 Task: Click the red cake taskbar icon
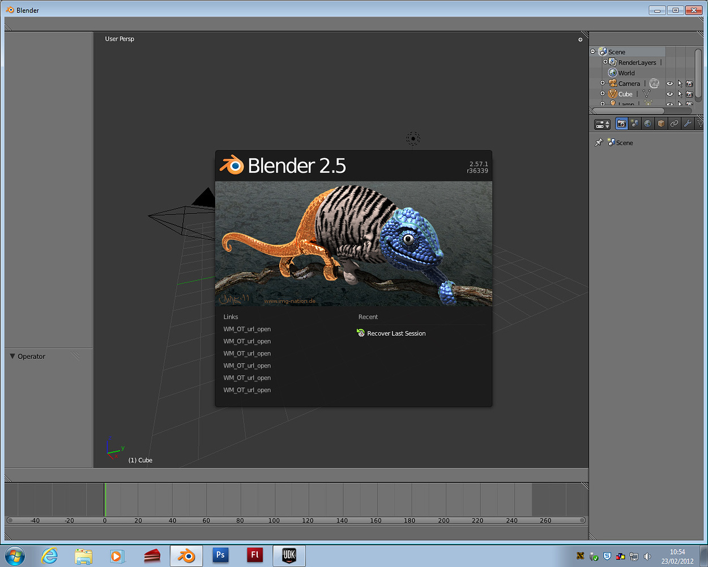pyautogui.click(x=151, y=556)
